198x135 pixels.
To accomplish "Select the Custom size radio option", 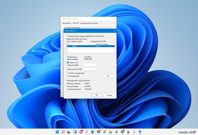I will pyautogui.click(x=68, y=62).
